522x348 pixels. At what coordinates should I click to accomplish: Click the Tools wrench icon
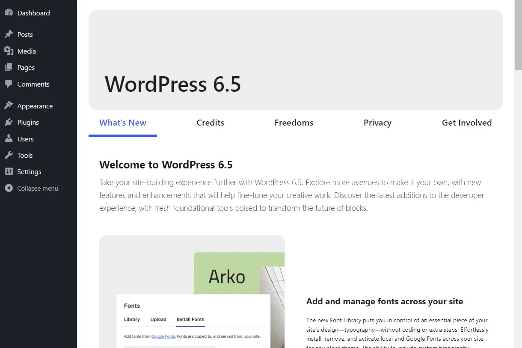point(9,155)
